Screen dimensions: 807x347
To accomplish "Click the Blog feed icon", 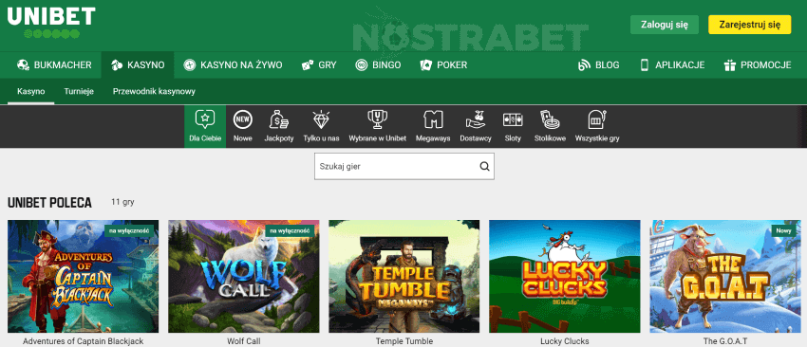I will coord(584,65).
